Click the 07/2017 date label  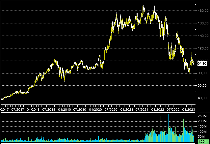(x=18, y=109)
